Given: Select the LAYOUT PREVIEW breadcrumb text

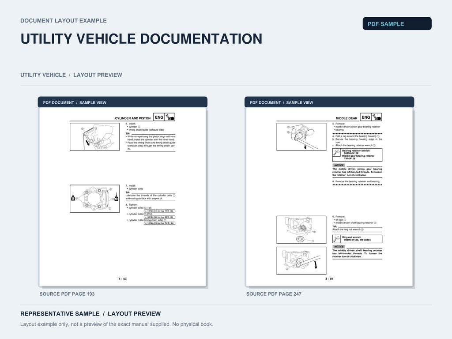Looking at the screenshot, I should pos(98,75).
